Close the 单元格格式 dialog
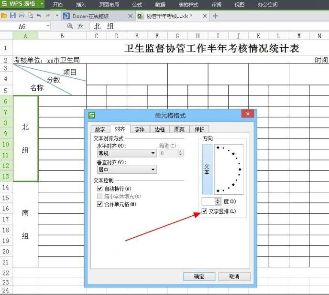The image size is (329, 295). pos(248,114)
